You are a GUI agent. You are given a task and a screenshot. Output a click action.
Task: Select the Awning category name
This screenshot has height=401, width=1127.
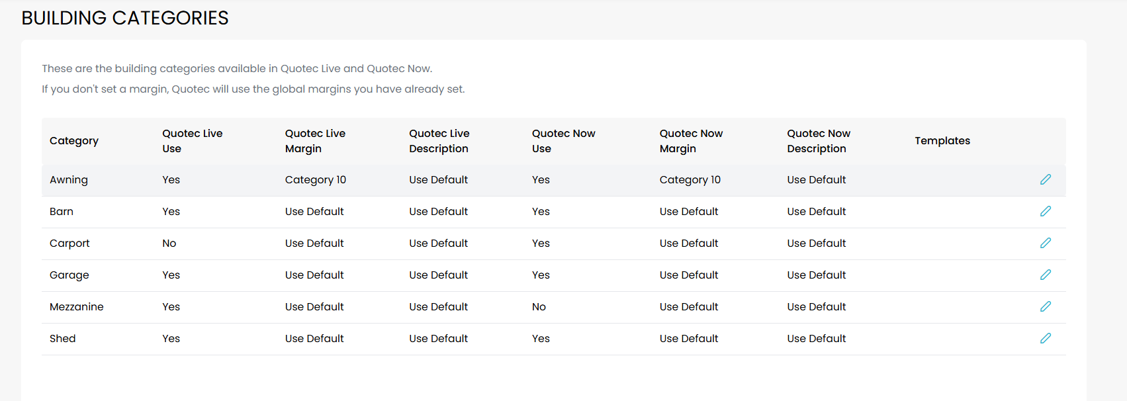69,180
